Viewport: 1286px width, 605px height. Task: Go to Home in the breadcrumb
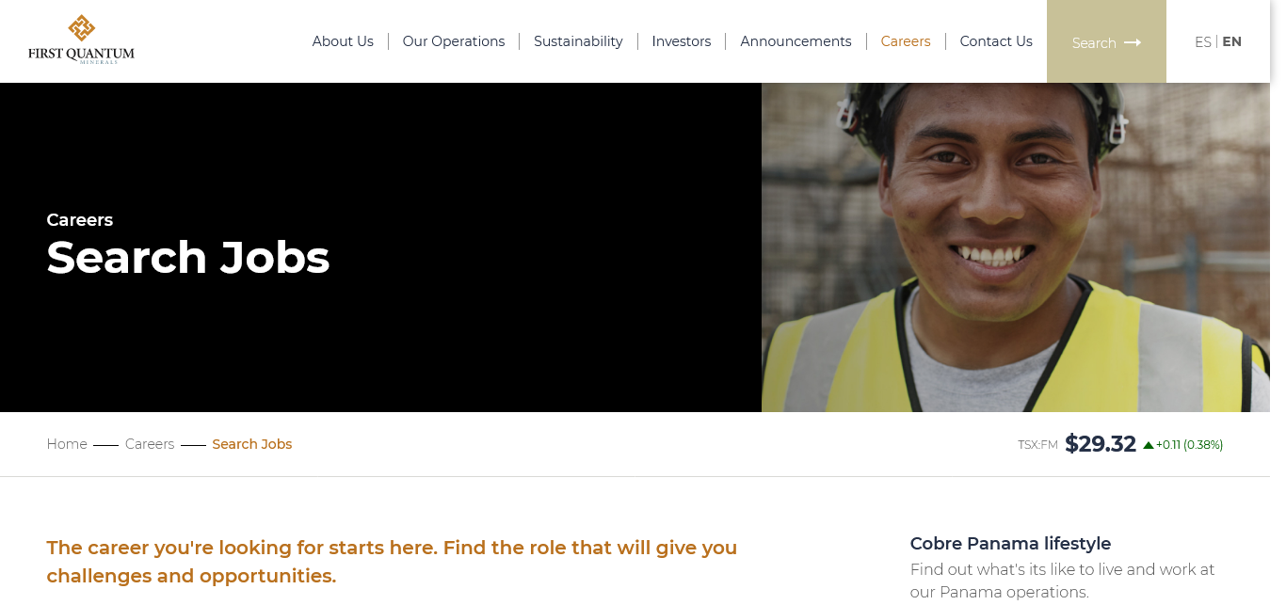(67, 444)
